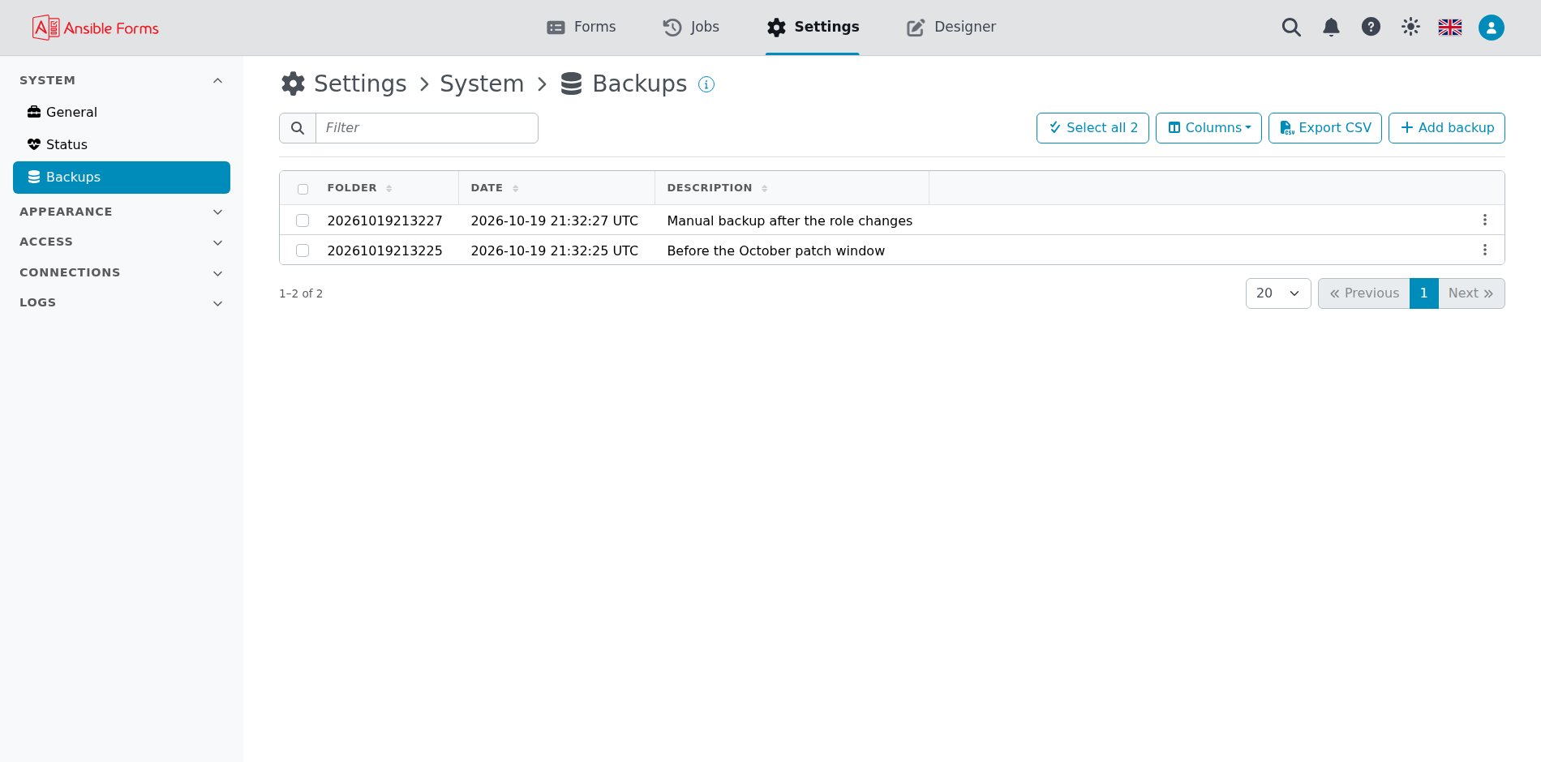1541x762 pixels.
Task: Open the help question mark icon
Action: point(1371,27)
